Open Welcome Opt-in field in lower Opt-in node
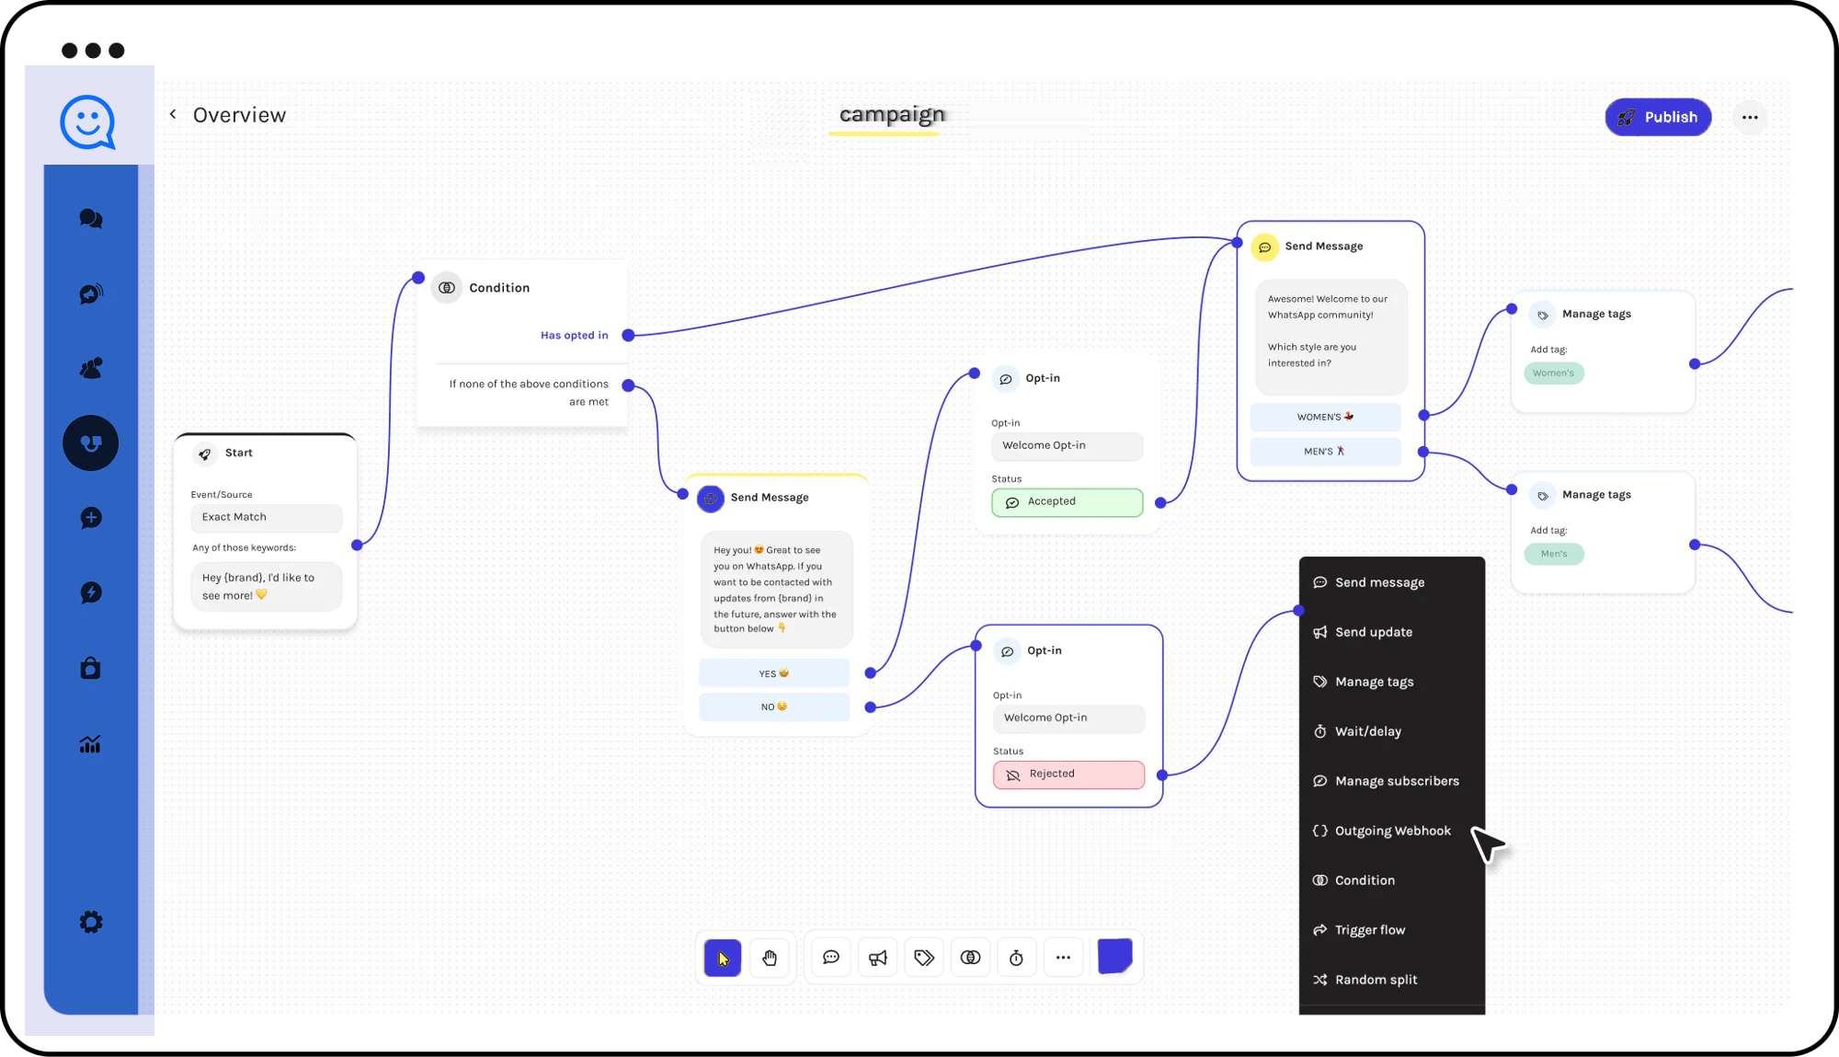The image size is (1839, 1057). point(1068,718)
